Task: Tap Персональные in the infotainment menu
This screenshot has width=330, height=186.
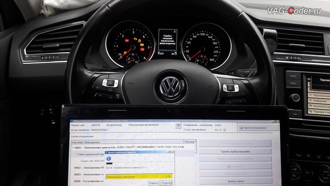Action: click(319, 95)
